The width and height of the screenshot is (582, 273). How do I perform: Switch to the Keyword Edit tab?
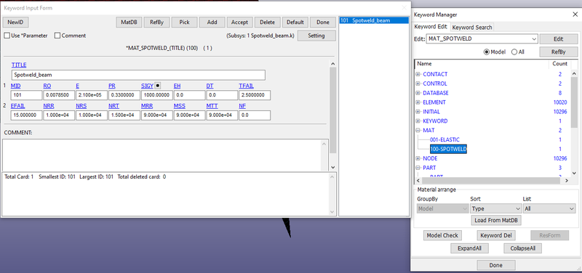pyautogui.click(x=431, y=27)
